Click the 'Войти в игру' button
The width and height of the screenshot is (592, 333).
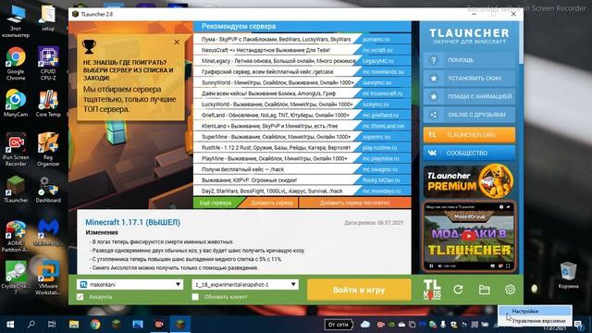(359, 290)
